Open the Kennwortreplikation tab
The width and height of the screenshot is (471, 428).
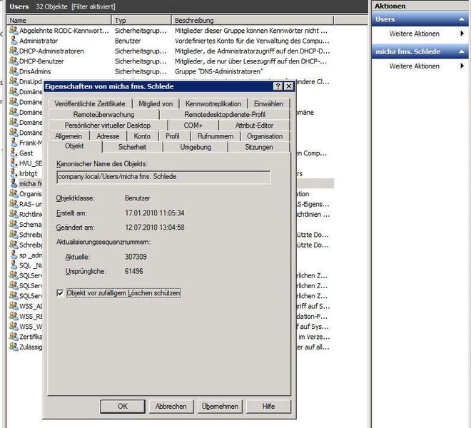213,103
